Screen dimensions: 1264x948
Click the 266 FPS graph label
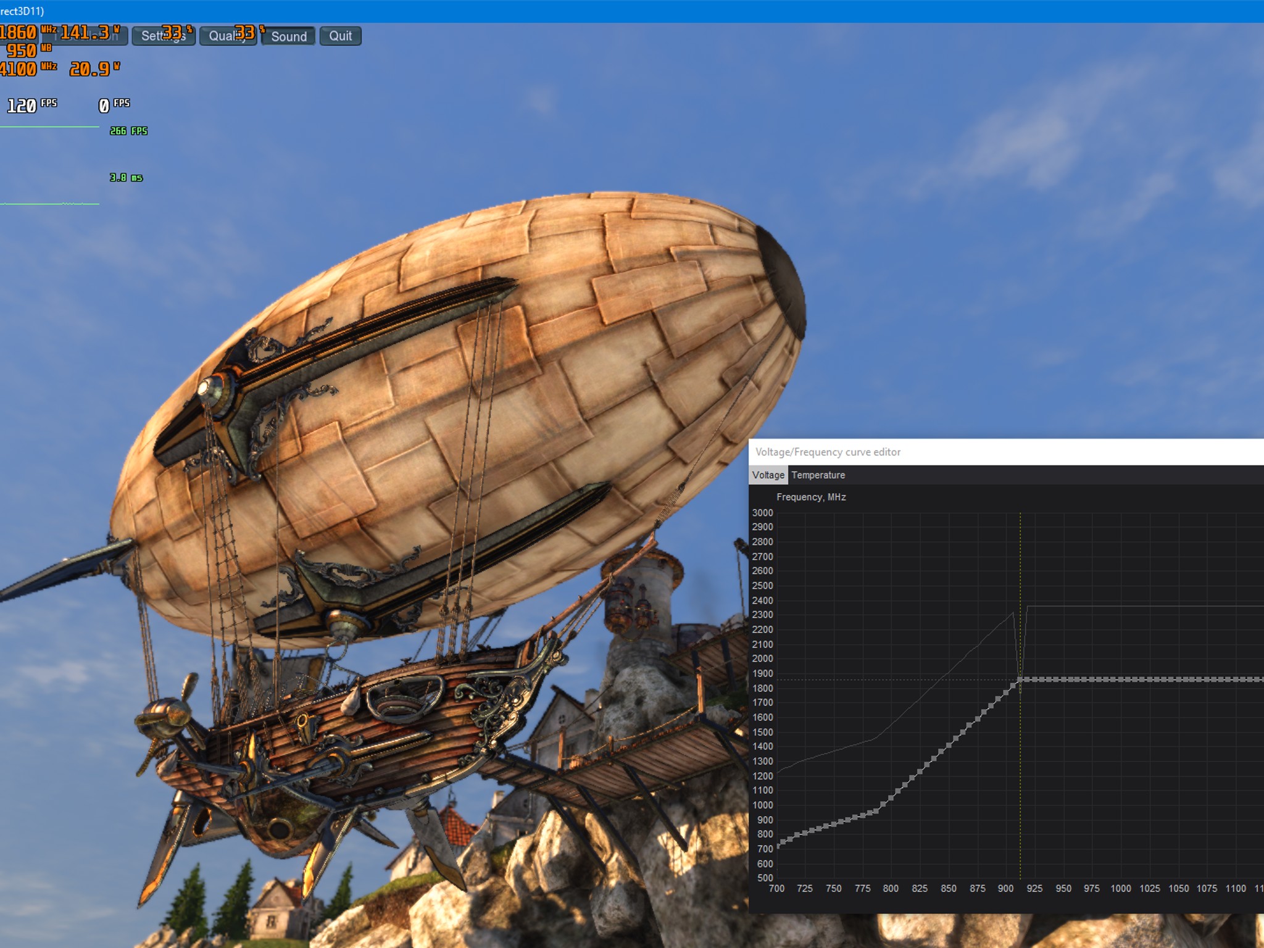(x=128, y=131)
